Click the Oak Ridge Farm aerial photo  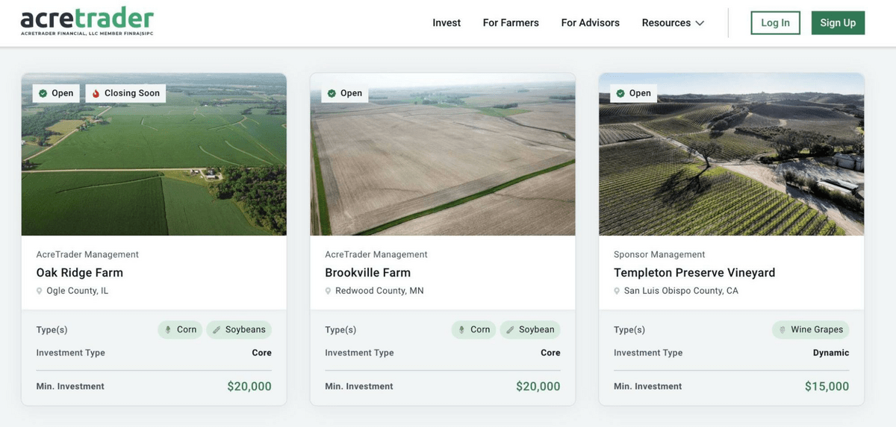click(154, 154)
